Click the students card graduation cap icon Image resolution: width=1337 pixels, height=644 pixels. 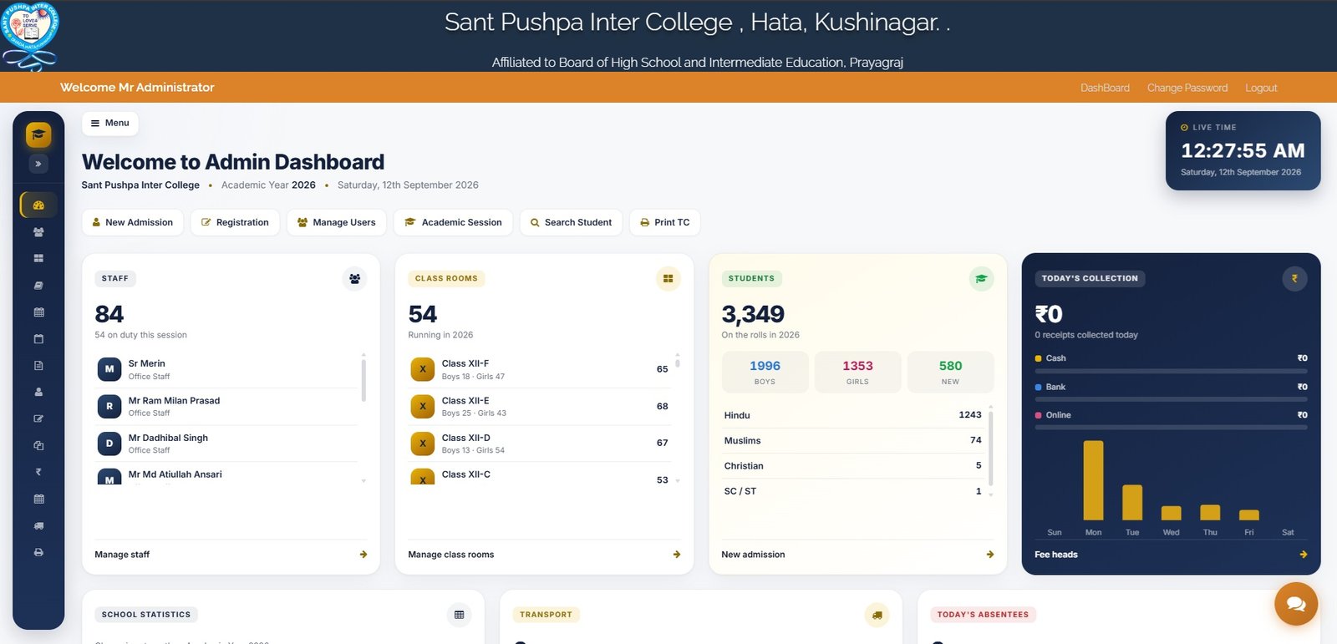[x=981, y=279]
